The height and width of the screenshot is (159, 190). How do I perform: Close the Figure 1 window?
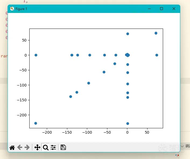point(174,9)
